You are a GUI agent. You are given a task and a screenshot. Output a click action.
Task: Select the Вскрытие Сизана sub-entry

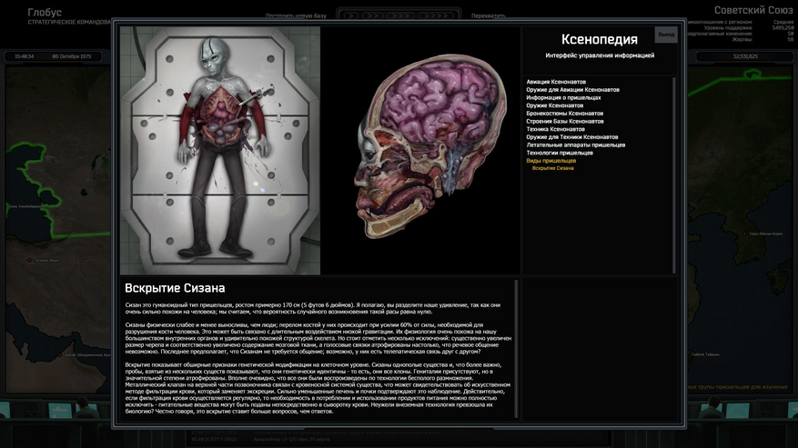tap(552, 168)
